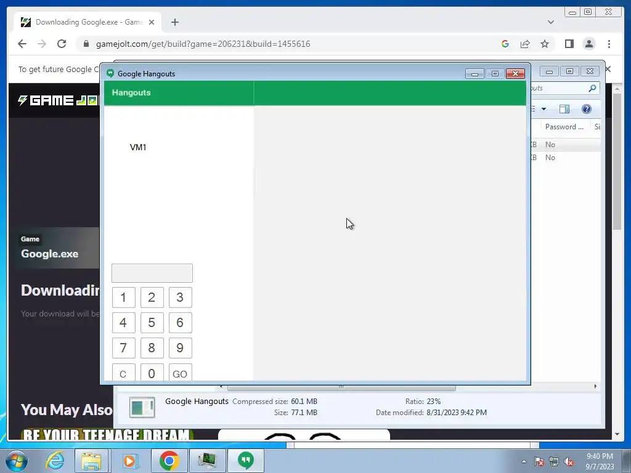Click keypad button 0 in Hangouts

152,373
